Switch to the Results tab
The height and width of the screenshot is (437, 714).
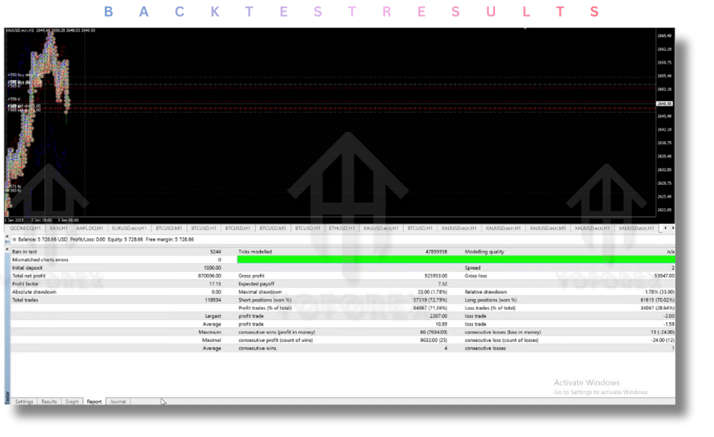tap(49, 402)
